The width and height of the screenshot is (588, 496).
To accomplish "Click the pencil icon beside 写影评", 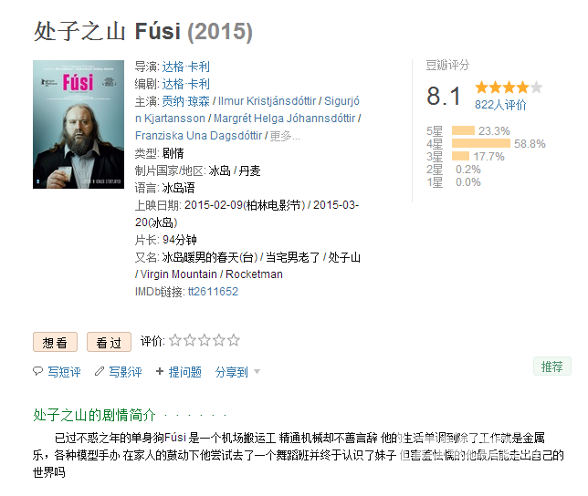I will [100, 371].
